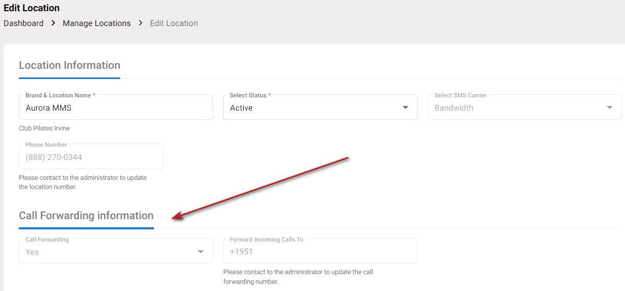
Task: Select the Call Forwarding information heading
Action: (x=86, y=216)
